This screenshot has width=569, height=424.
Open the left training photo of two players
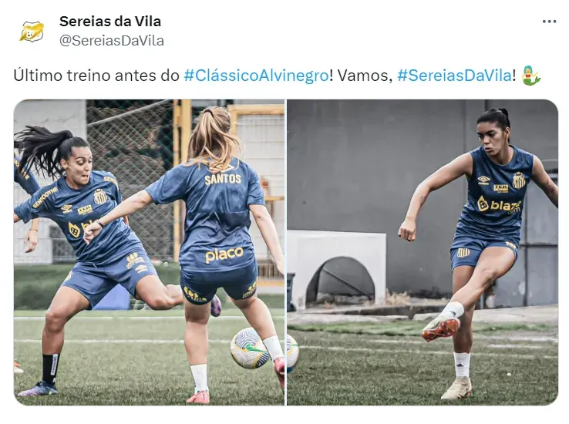pyautogui.click(x=149, y=252)
